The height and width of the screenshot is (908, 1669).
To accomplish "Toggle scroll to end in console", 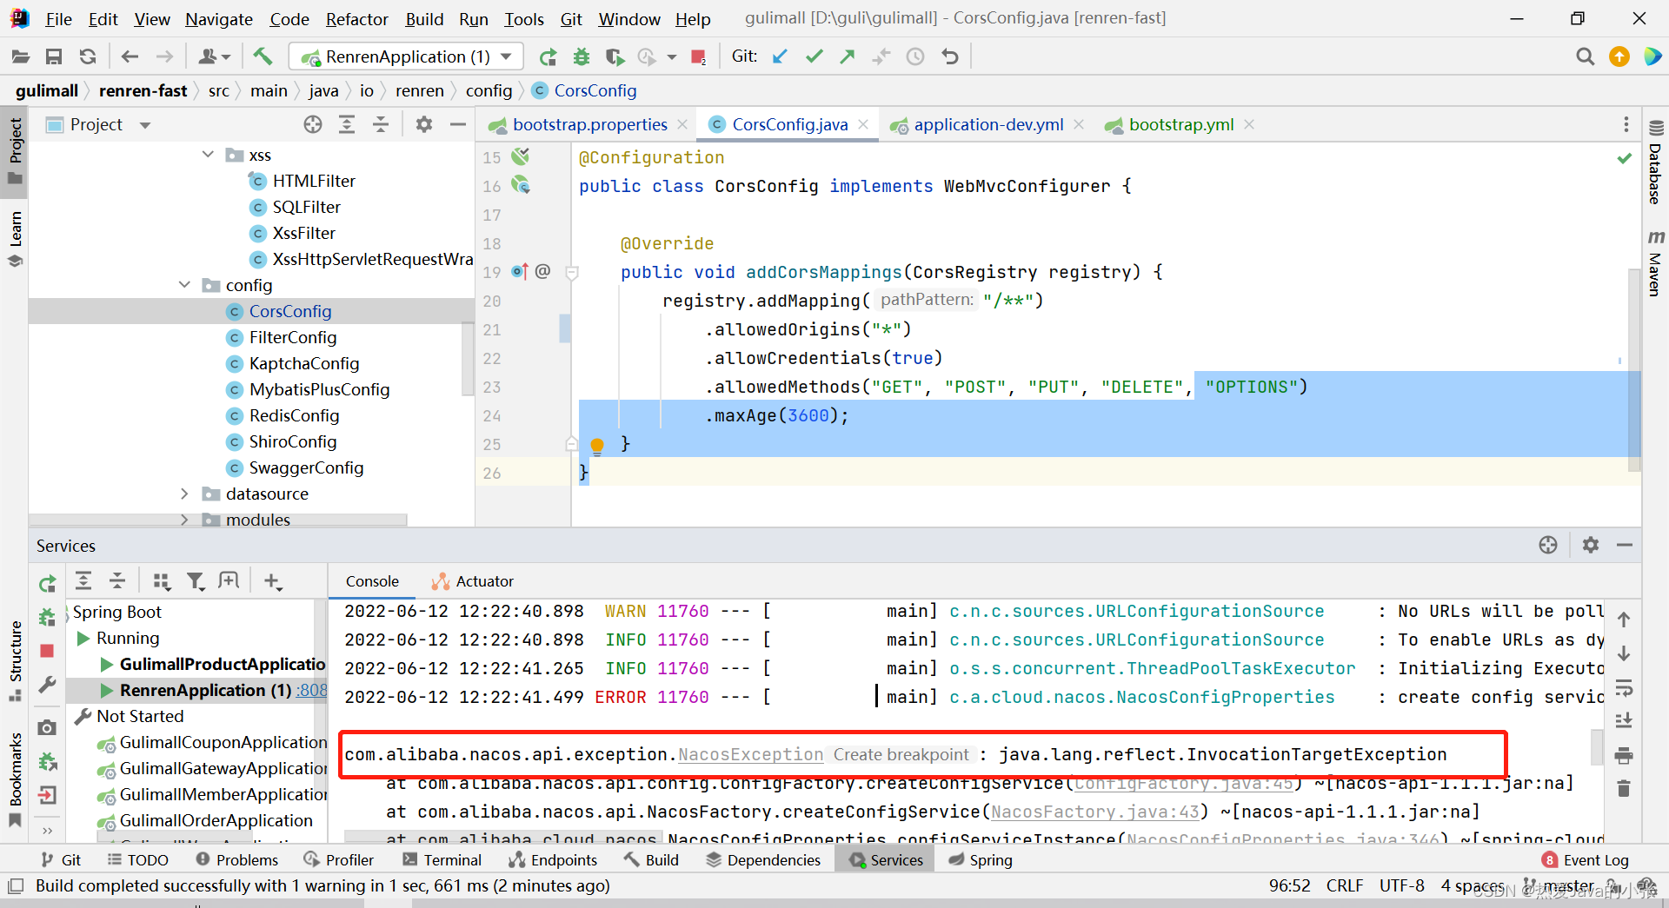I will tap(1624, 721).
